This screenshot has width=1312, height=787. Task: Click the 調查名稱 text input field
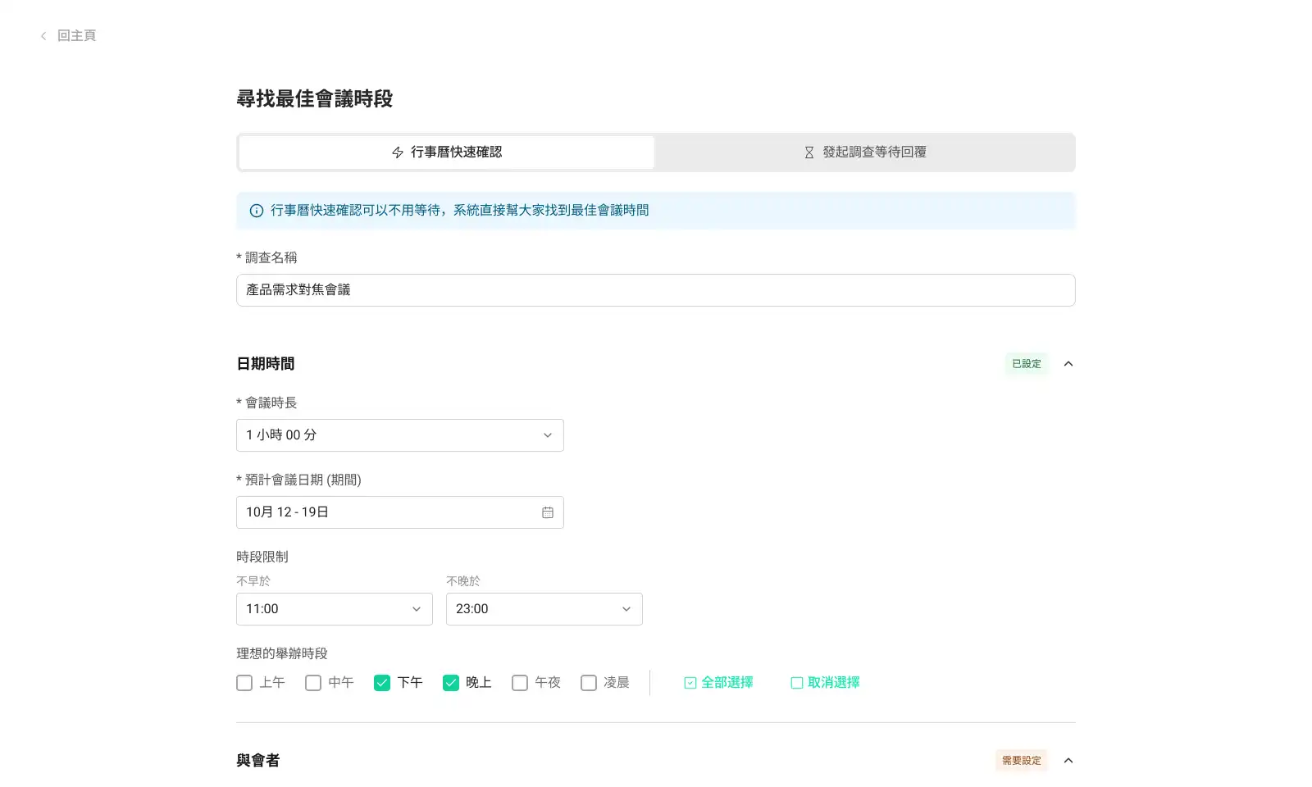(655, 290)
